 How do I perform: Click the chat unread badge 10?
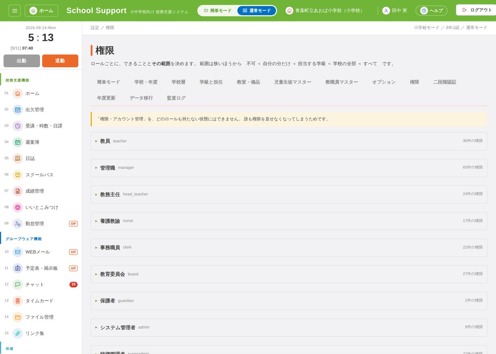pyautogui.click(x=73, y=285)
